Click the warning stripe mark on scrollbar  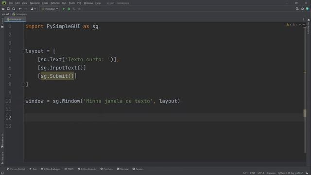(x=305, y=72)
